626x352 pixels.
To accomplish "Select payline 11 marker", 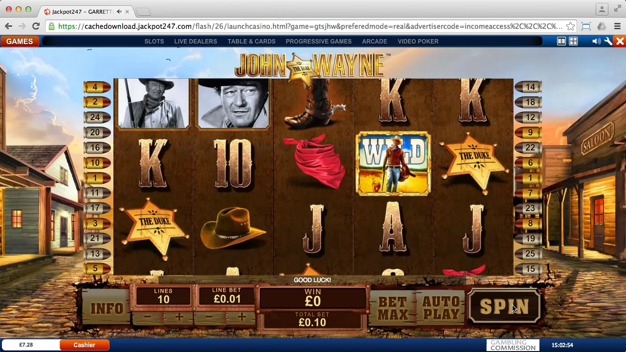I will [x=96, y=193].
